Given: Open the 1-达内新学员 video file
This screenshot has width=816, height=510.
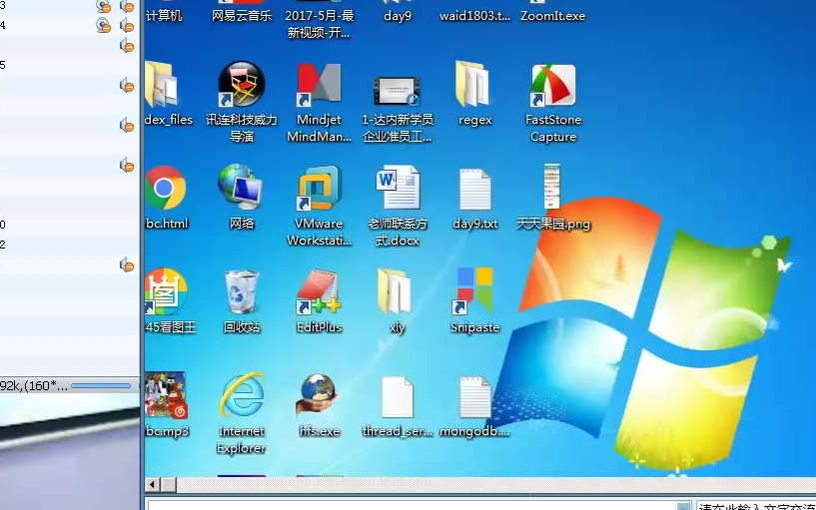Looking at the screenshot, I should coord(398,91).
